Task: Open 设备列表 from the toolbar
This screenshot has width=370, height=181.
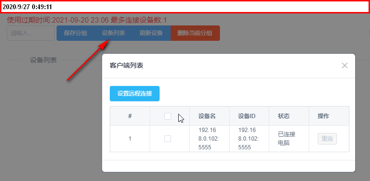Action: 114,33
